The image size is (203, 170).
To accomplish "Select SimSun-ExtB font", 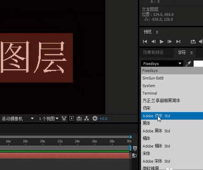I will point(172,78).
